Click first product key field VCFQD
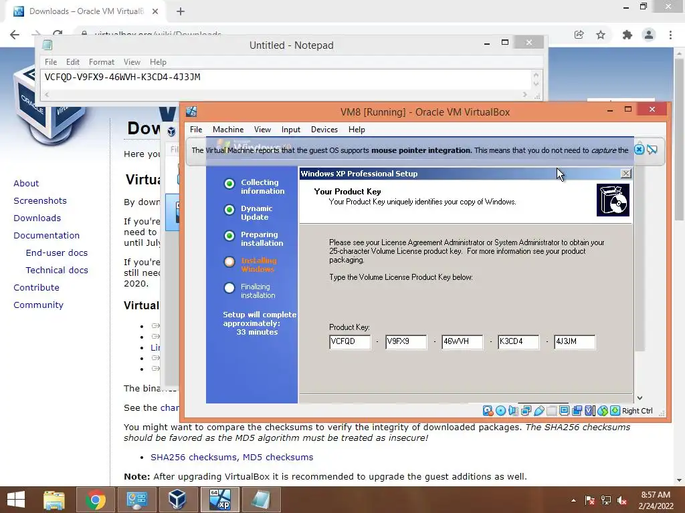The width and height of the screenshot is (685, 513). click(x=350, y=341)
